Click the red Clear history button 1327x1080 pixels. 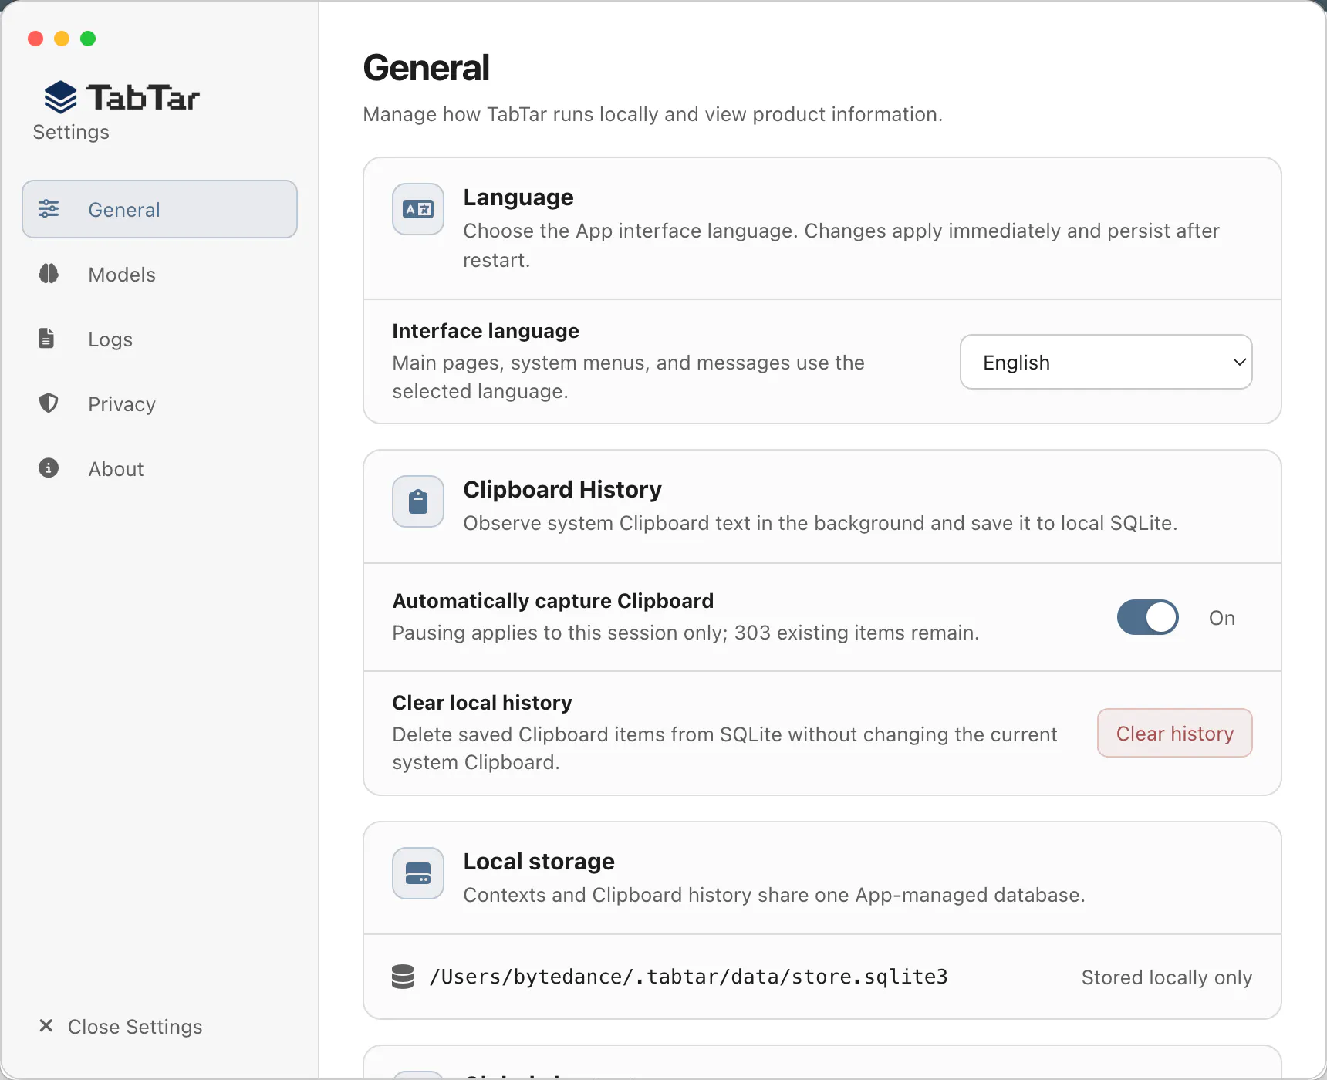[x=1174, y=733]
